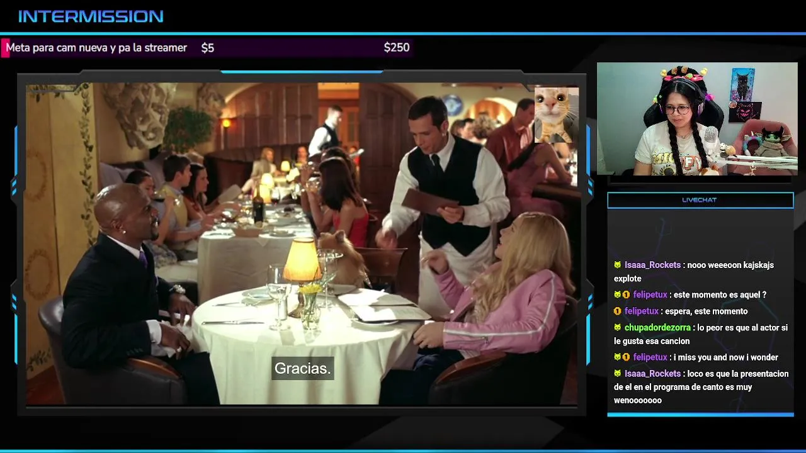Click the cat badge next to chupadordezorra

point(618,328)
